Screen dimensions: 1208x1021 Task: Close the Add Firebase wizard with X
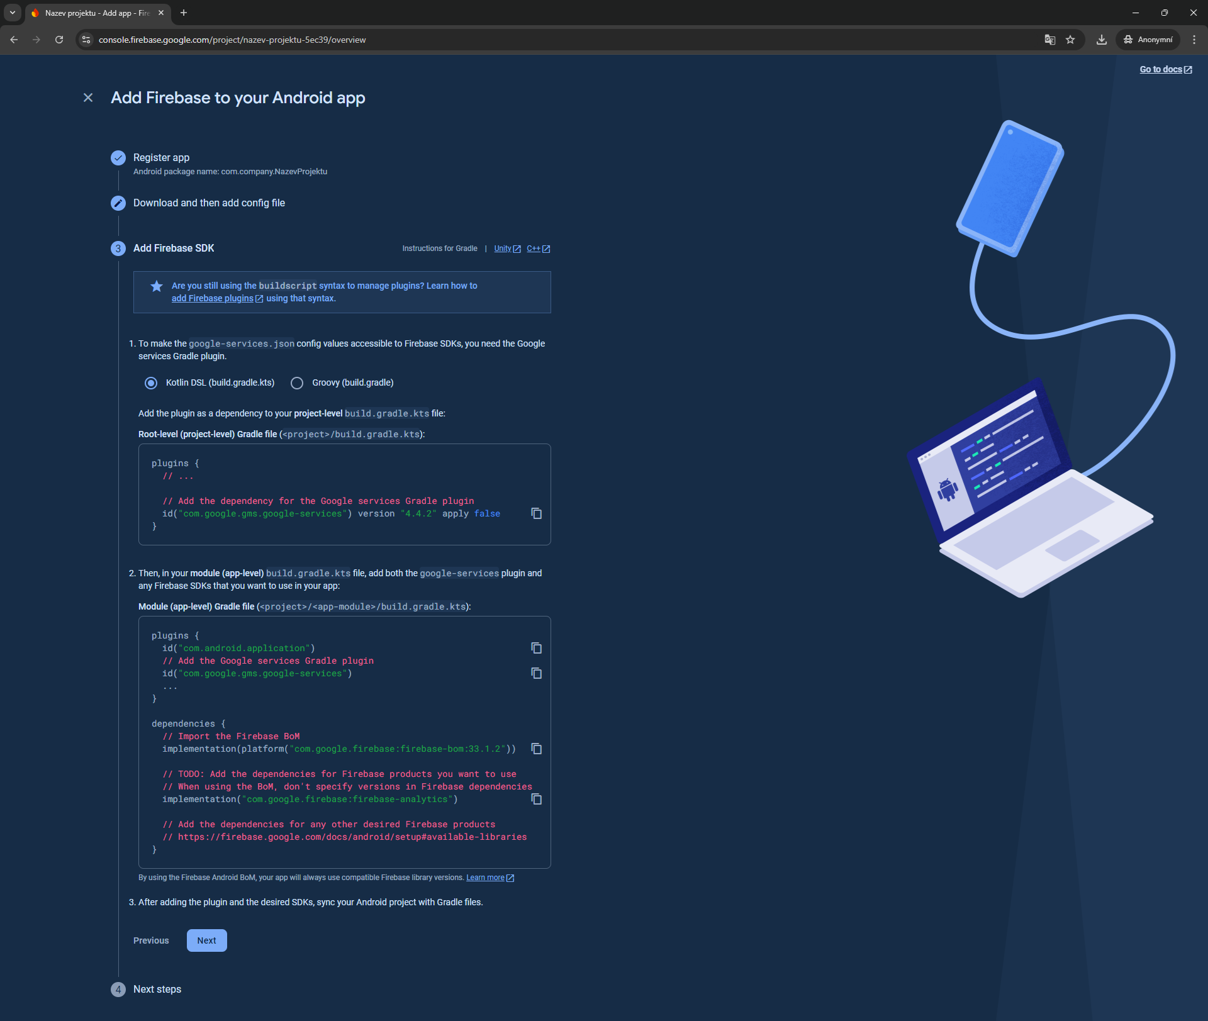(x=88, y=98)
